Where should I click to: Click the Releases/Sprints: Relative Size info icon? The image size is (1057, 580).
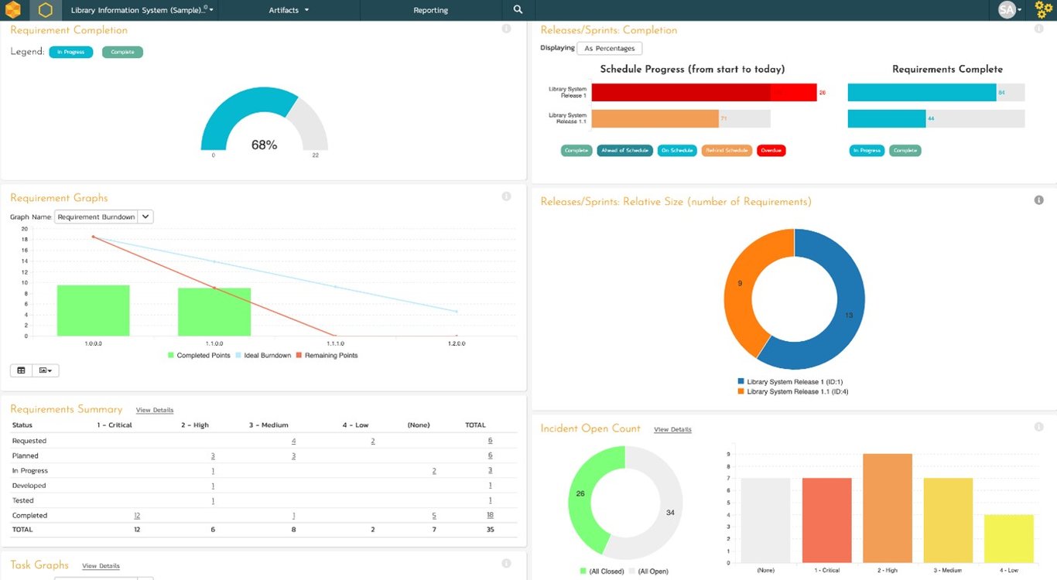pos(1039,200)
